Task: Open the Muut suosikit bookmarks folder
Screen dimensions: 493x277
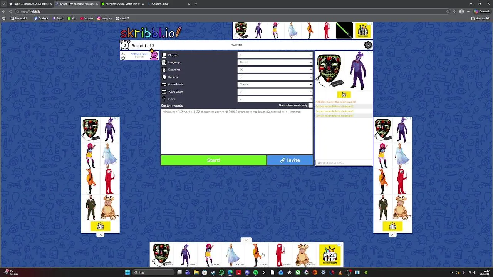Action: pyautogui.click(x=480, y=18)
